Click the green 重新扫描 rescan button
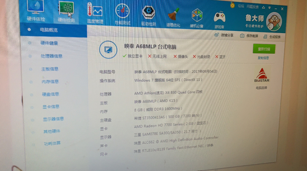The width and height of the screenshot is (307, 171). 264,49
